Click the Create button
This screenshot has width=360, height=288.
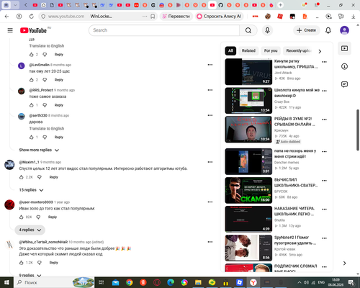[307, 30]
